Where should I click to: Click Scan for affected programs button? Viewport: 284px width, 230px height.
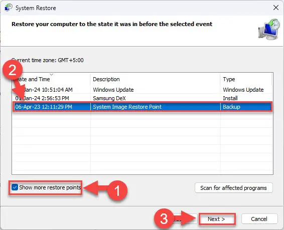click(234, 188)
